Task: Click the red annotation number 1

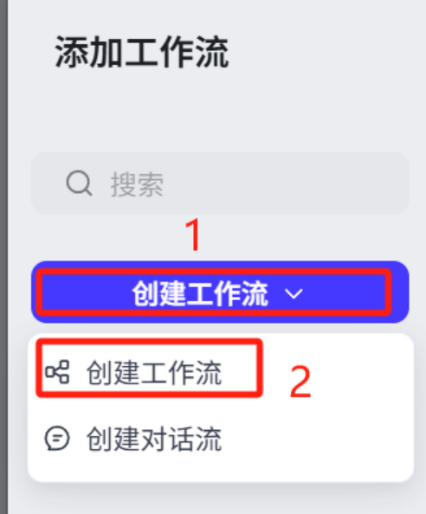Action: pos(193,235)
